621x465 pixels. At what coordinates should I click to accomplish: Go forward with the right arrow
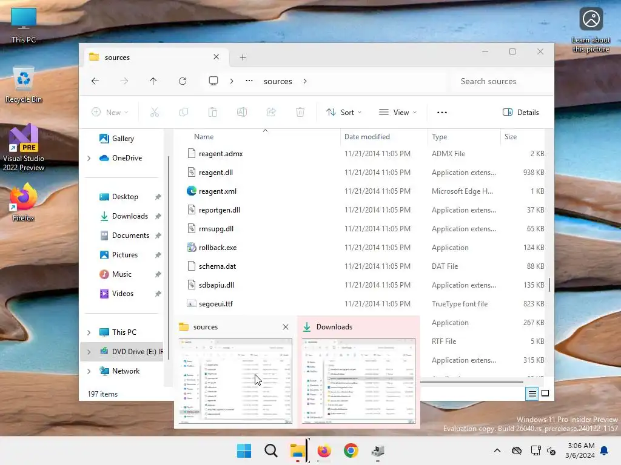124,81
